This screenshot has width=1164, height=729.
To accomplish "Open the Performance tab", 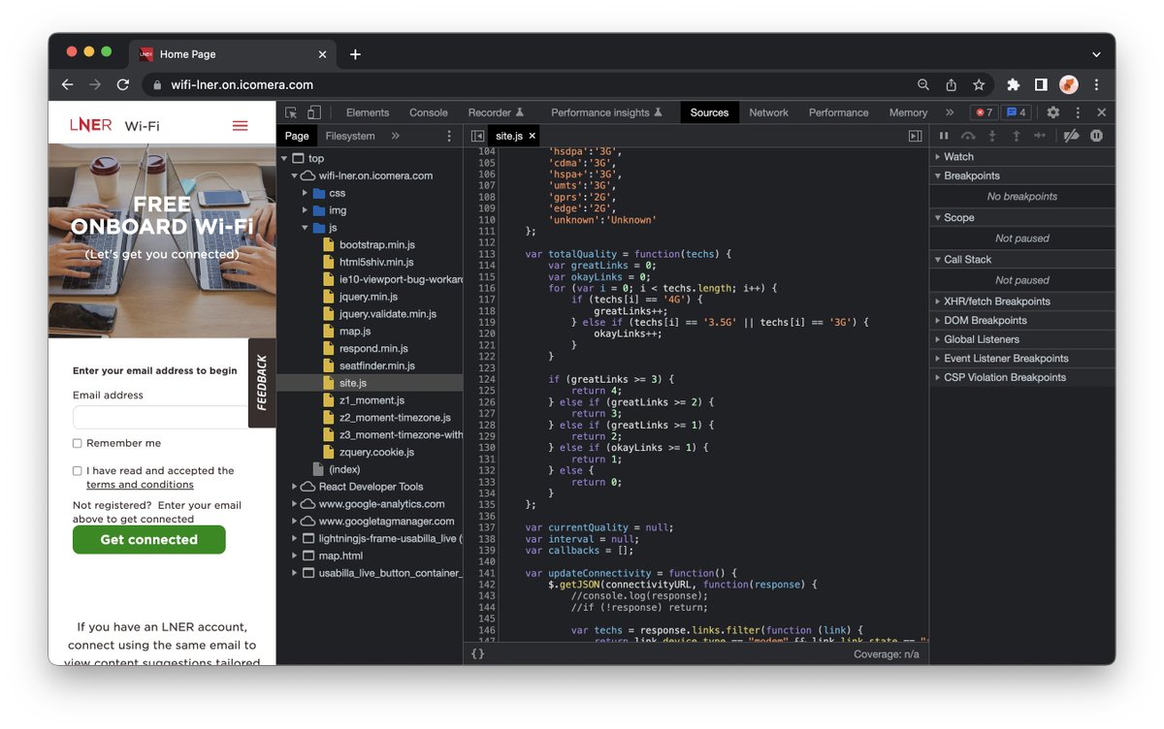I will point(839,112).
